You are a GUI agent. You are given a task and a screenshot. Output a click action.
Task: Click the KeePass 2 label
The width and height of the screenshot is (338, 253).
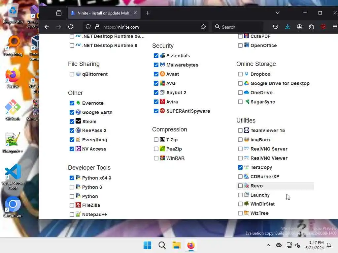click(x=94, y=130)
